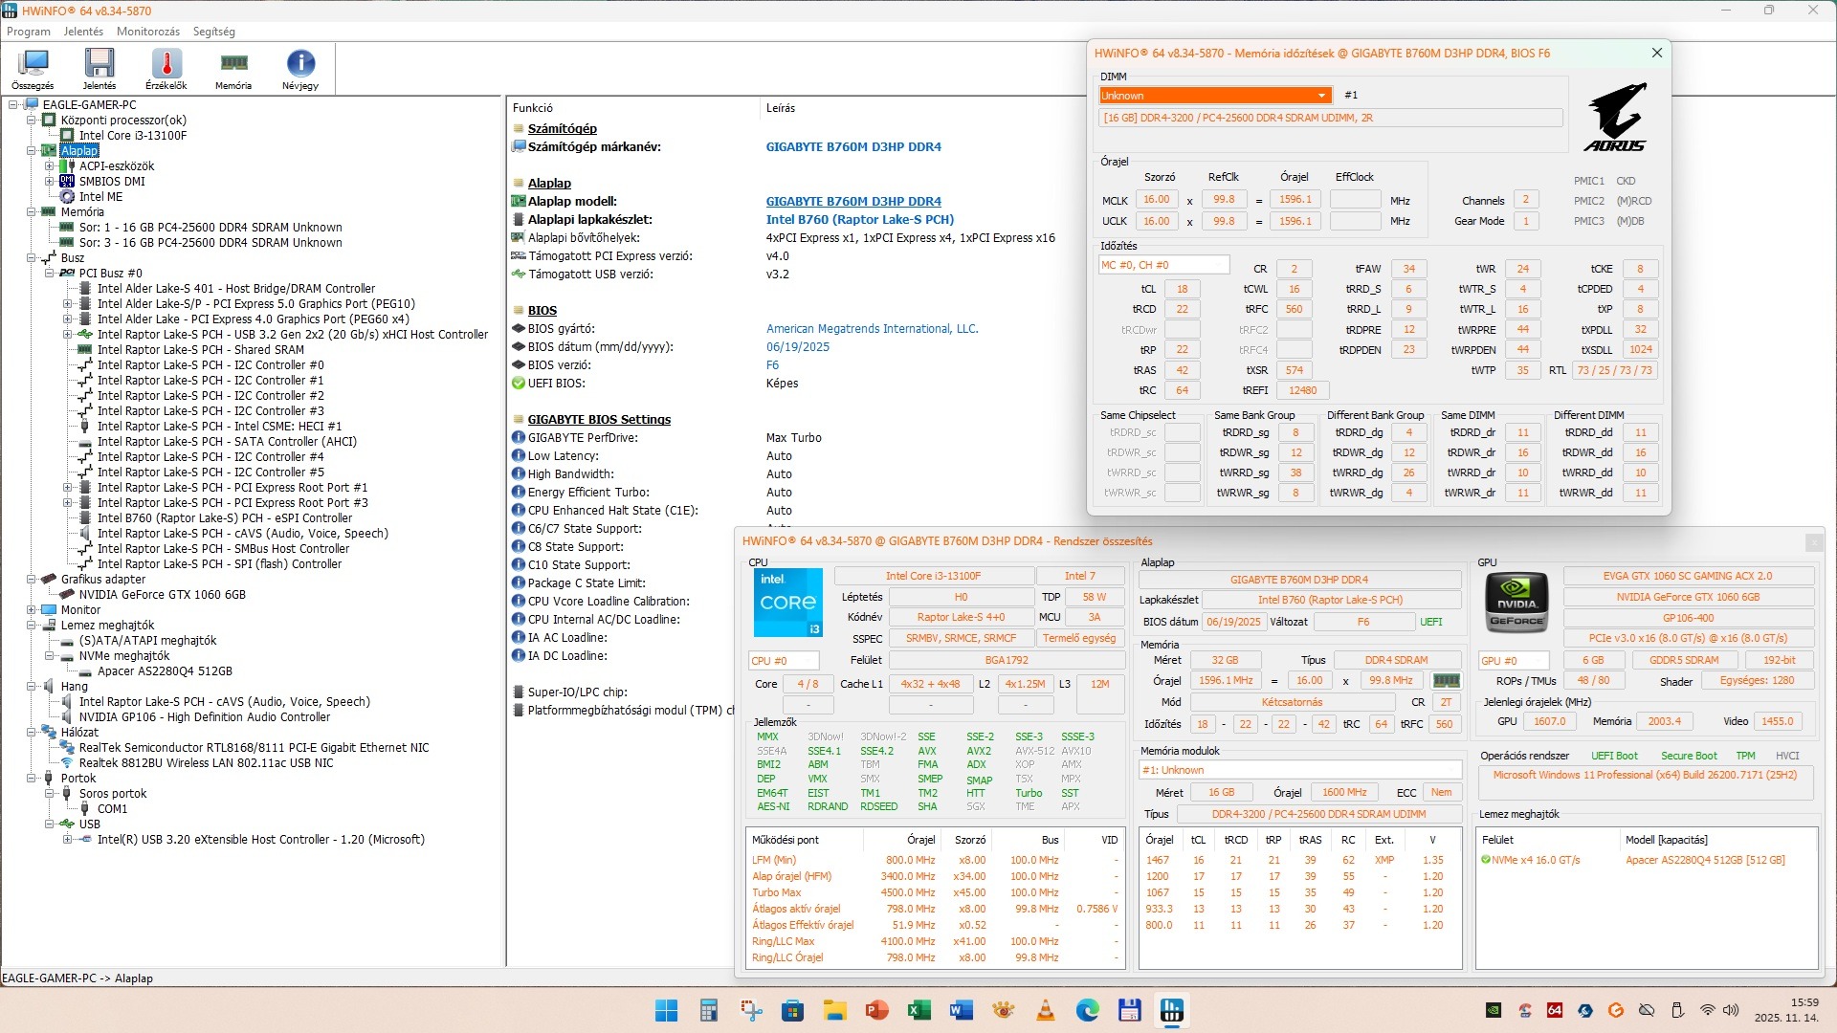Launch VLC from the taskbar
Image resolution: width=1837 pixels, height=1033 pixels.
[x=1046, y=1010]
